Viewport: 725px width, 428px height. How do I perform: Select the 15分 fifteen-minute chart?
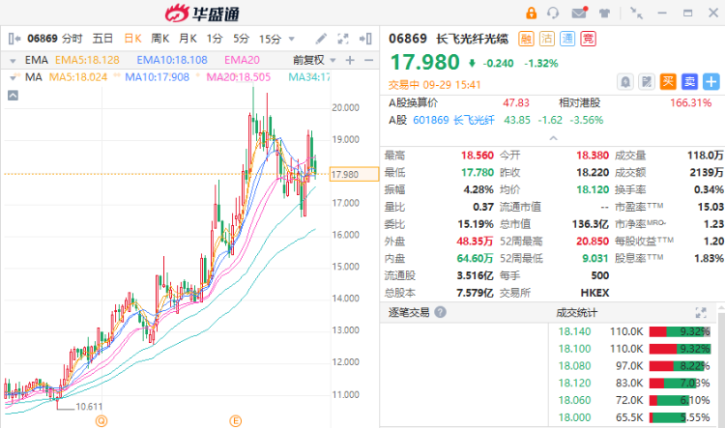tap(270, 39)
